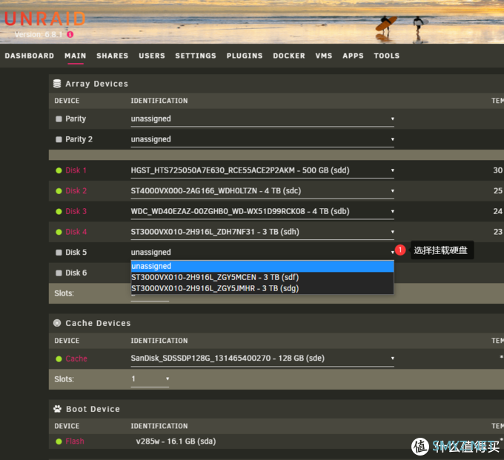Click the Disk 2 link
Viewport: 504px width, 460px height.
coord(76,191)
